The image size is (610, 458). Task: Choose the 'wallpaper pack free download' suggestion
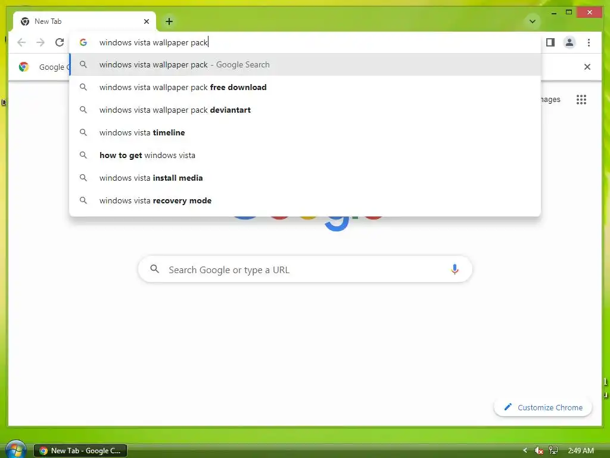(305, 87)
